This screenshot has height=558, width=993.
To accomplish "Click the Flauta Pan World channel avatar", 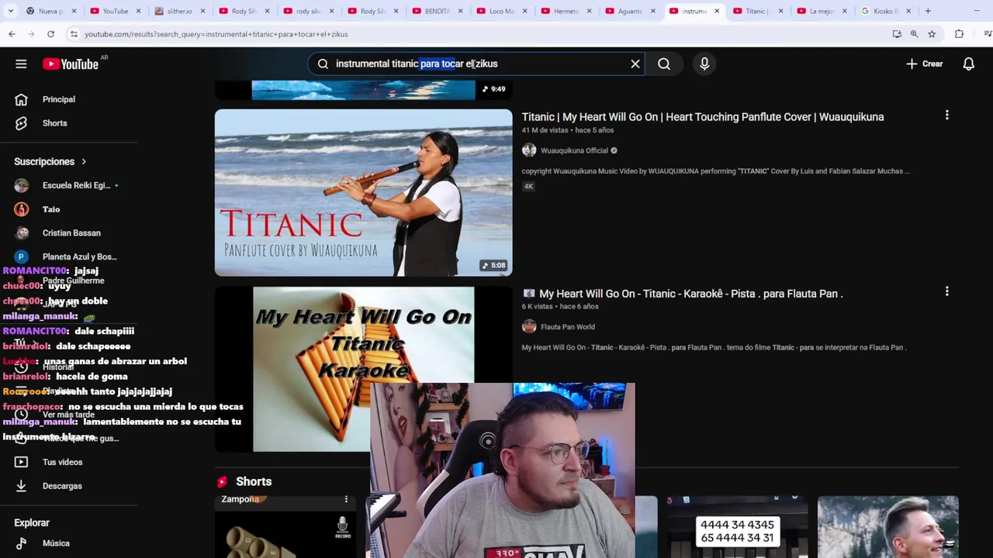I will click(529, 327).
